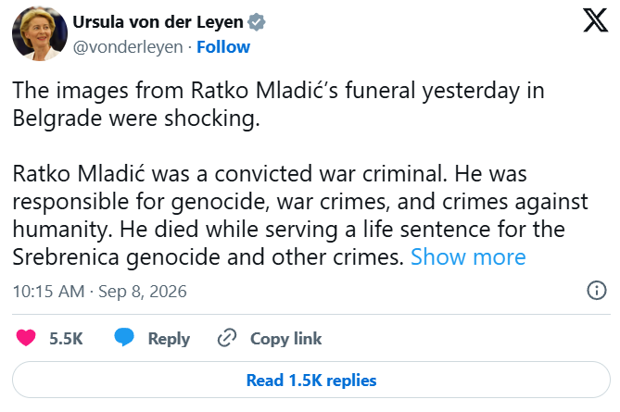Open the @vonderleyen handle link
620x412 pixels.
tap(128, 47)
